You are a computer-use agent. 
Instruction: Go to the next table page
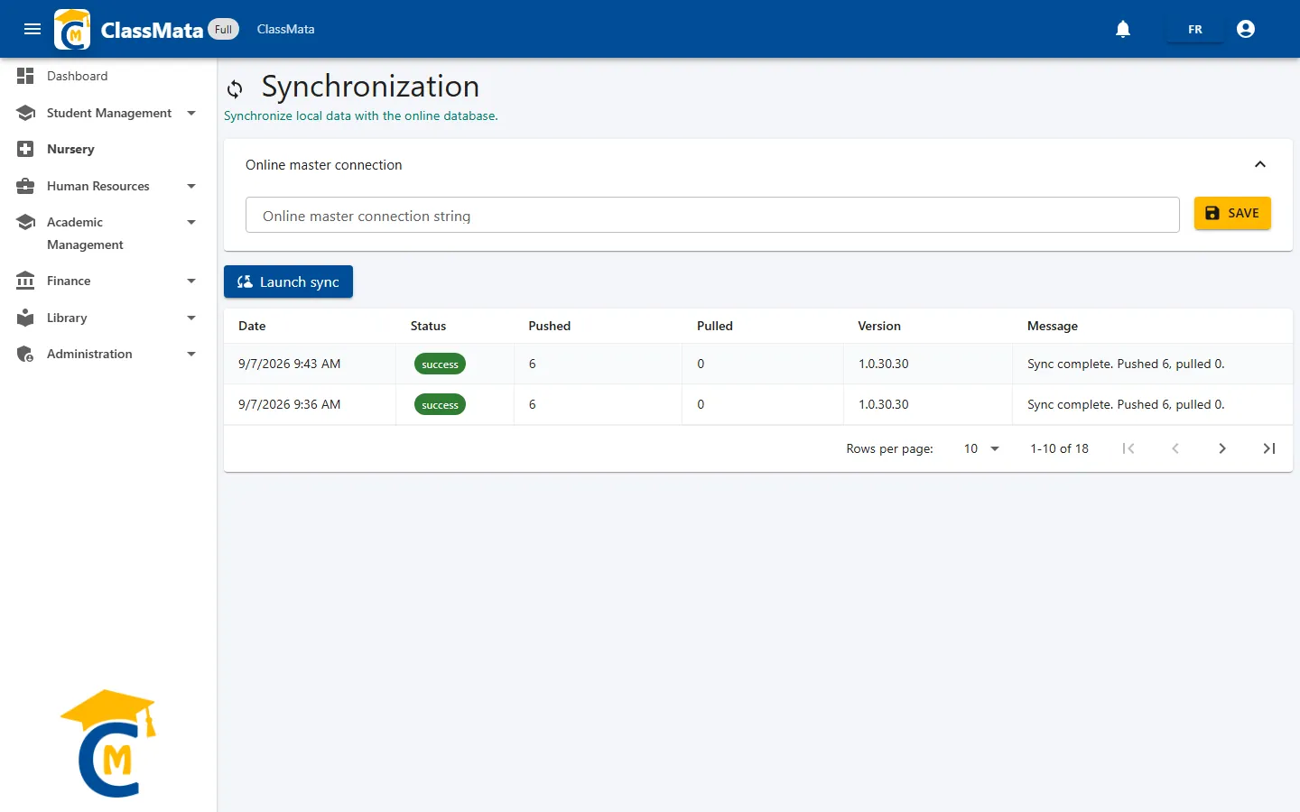[1222, 448]
